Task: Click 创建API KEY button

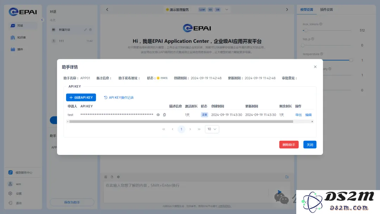Action: pos(81,97)
